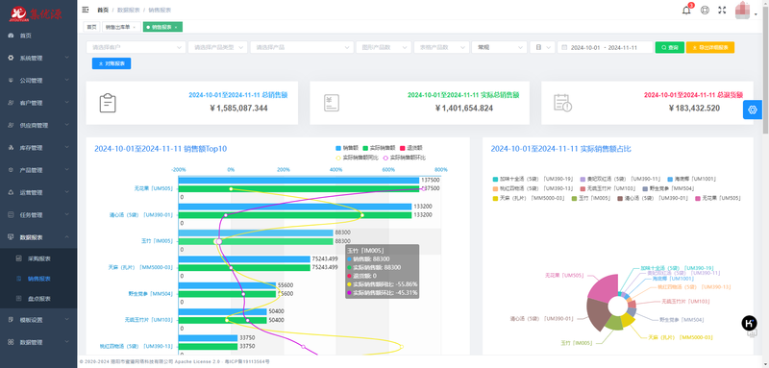Open 销售报表 in sidebar
769x368 pixels.
coord(38,279)
